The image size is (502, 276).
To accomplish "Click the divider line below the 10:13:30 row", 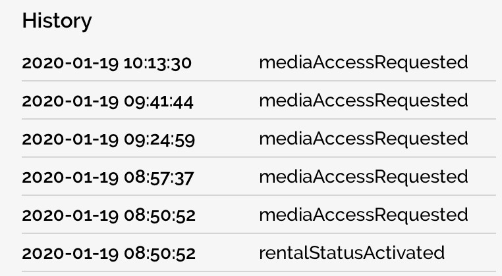I will (x=259, y=81).
